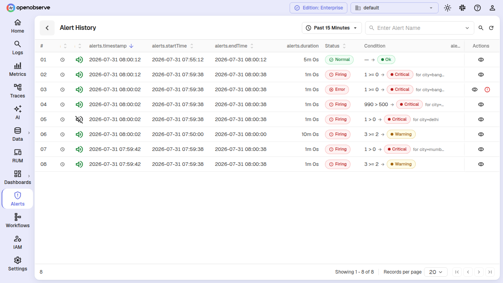The height and width of the screenshot is (283, 503).
Task: Go to first page of records
Action: tap(457, 272)
